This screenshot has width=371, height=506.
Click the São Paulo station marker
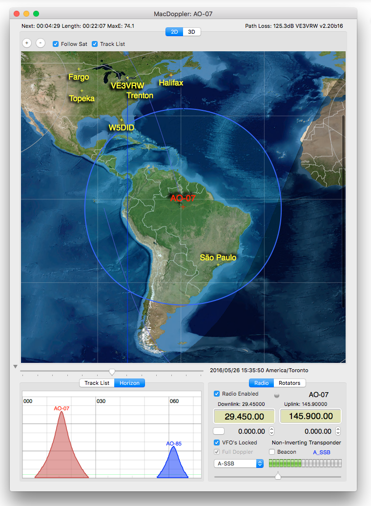tap(218, 265)
